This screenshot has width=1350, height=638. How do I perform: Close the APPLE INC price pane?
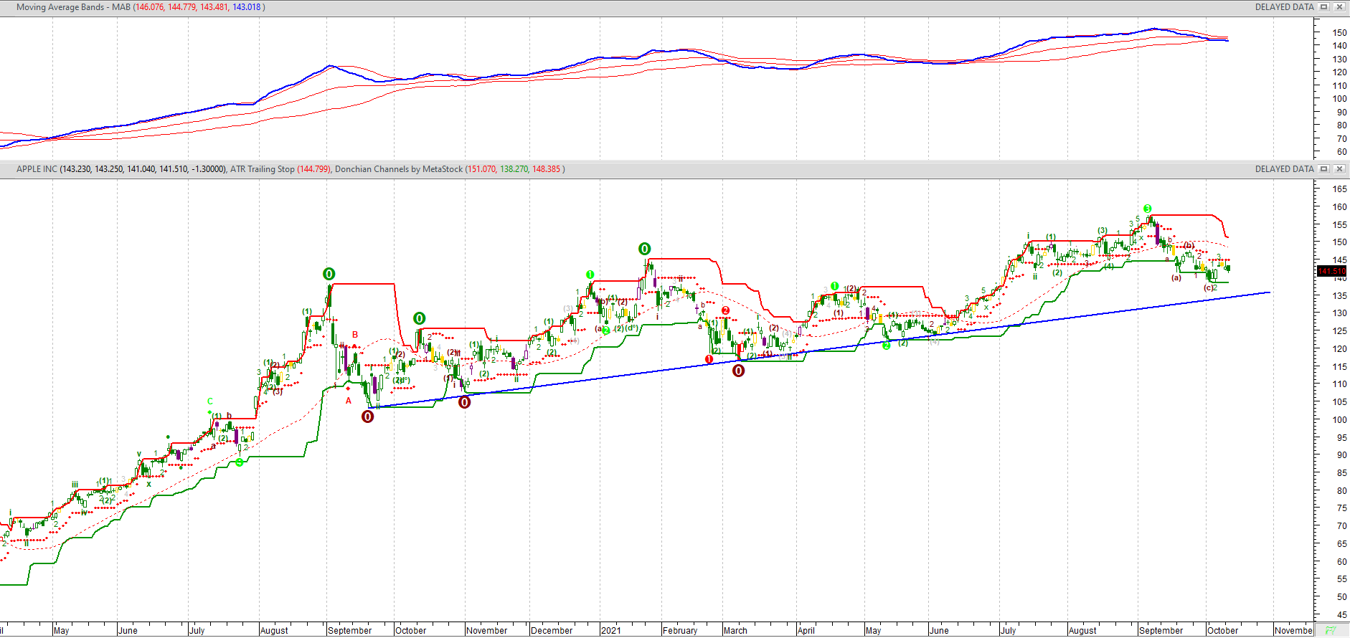(x=1339, y=169)
